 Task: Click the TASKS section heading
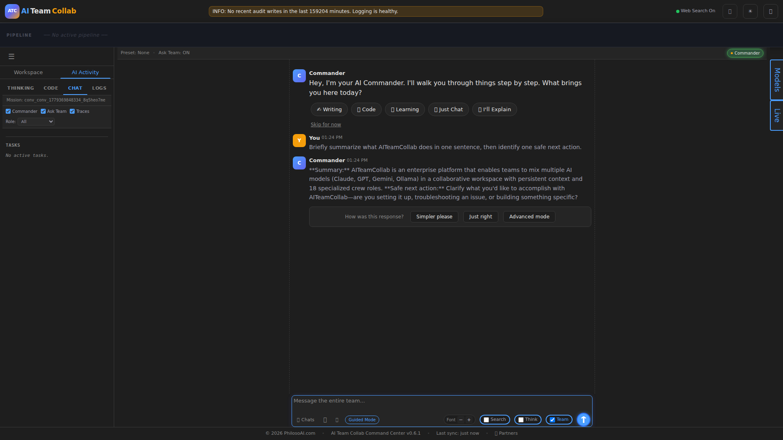[13, 145]
